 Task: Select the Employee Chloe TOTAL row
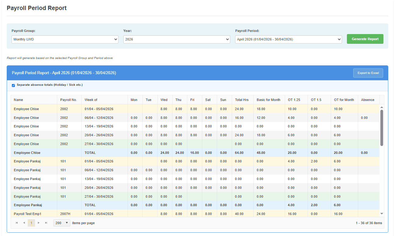click(x=195, y=153)
